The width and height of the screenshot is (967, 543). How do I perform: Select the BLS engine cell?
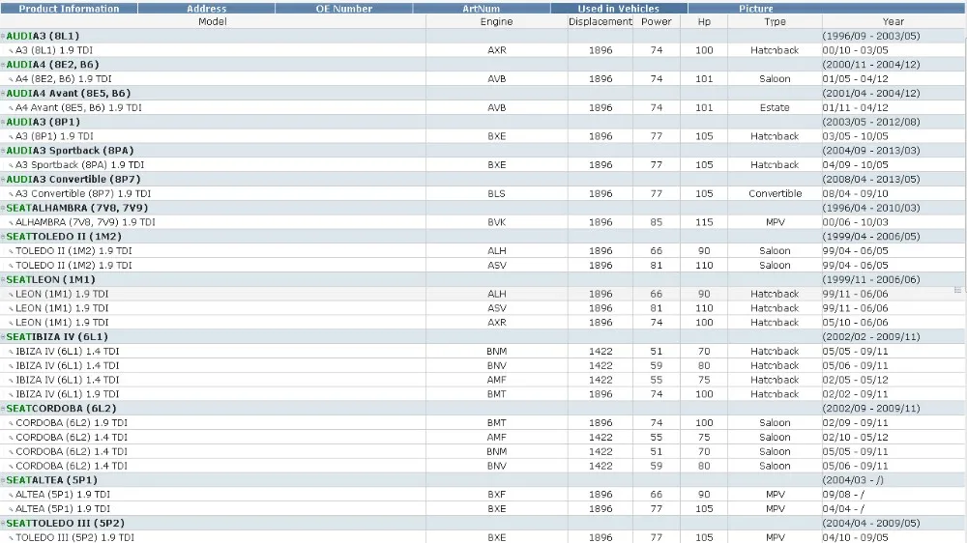pyautogui.click(x=496, y=193)
